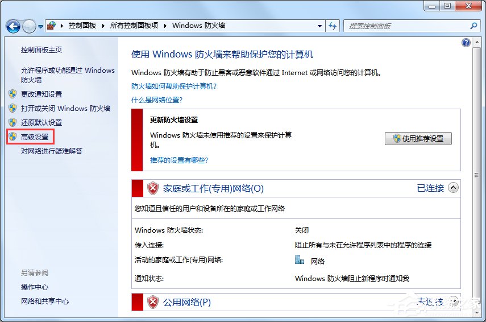Click the refresh button beside address bar
The width and height of the screenshot is (486, 322).
(333, 26)
